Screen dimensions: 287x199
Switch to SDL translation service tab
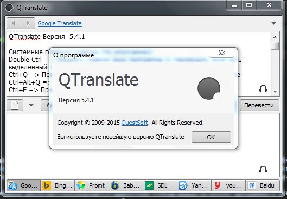click(160, 185)
